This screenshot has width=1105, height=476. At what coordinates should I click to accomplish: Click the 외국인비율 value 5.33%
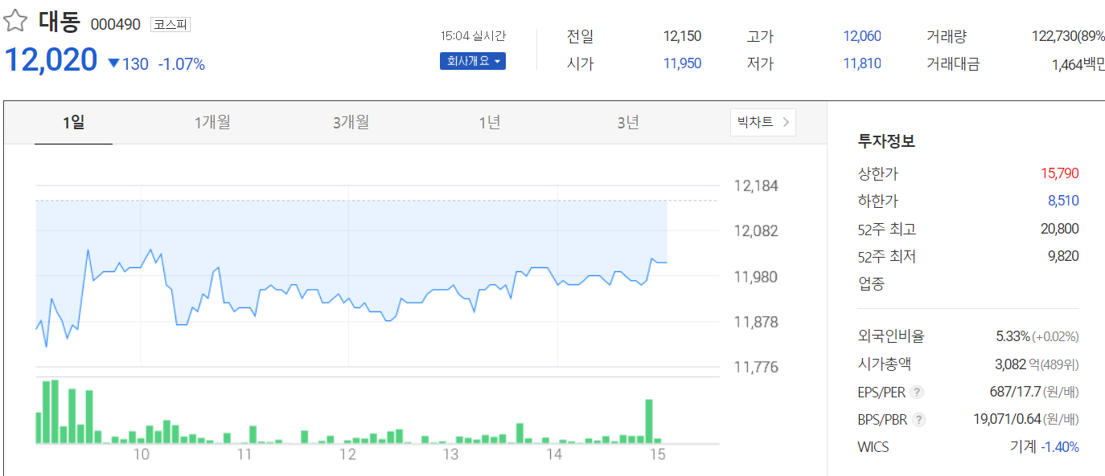coord(1013,336)
